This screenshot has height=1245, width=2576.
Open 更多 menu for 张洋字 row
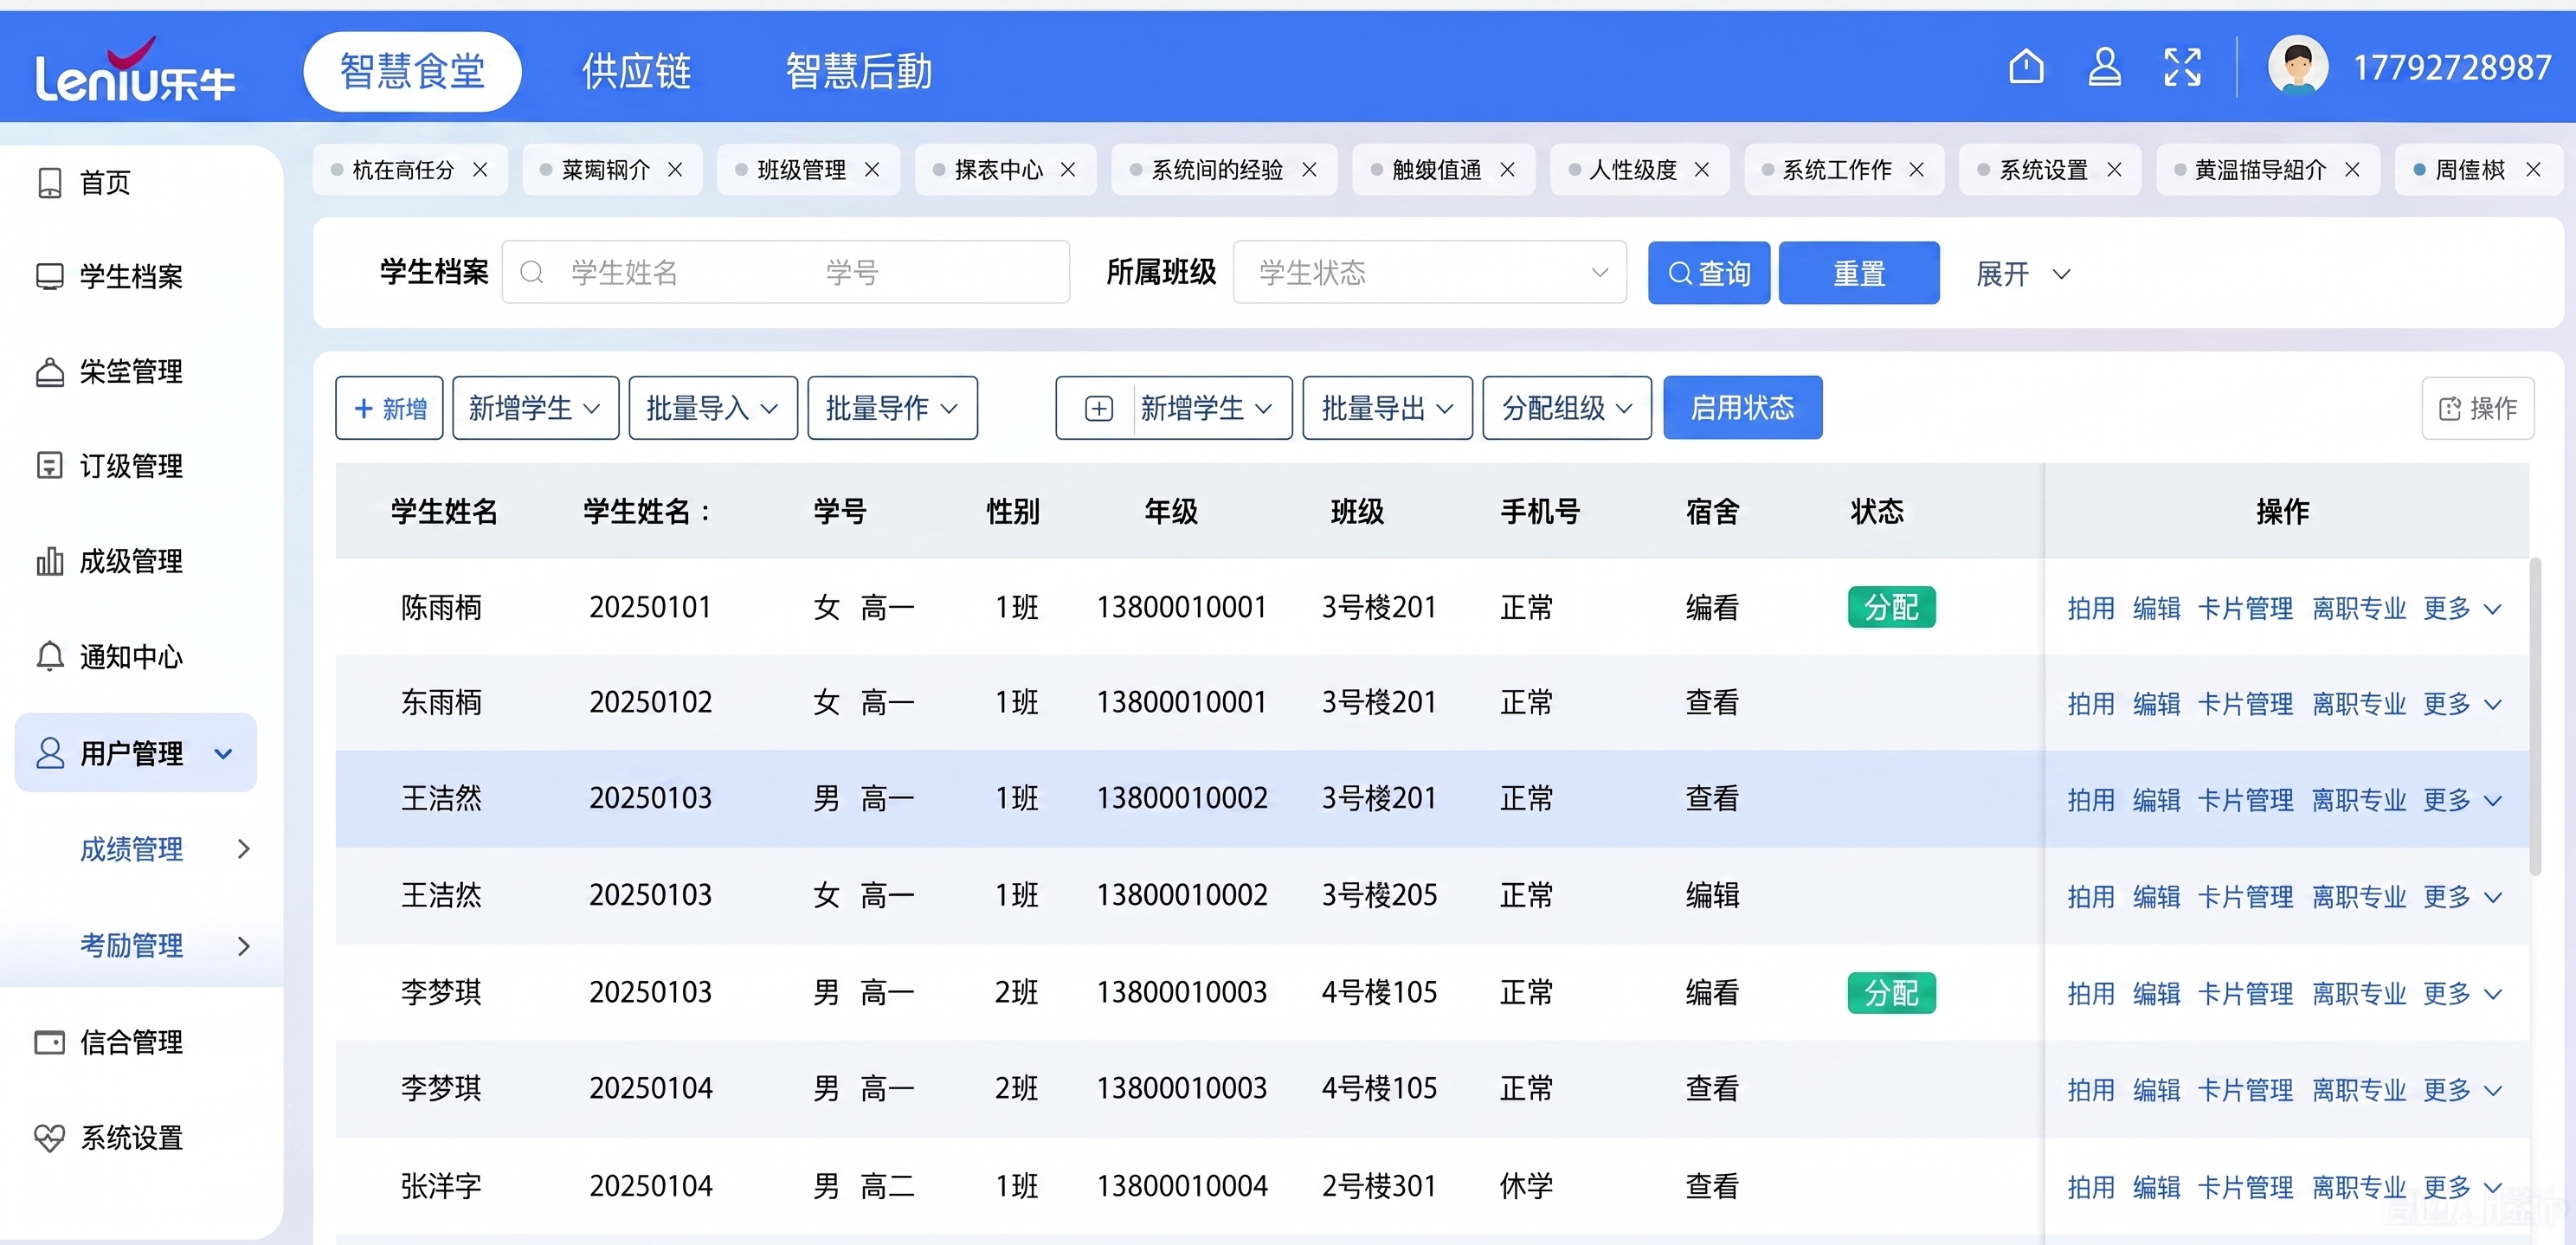2461,1187
